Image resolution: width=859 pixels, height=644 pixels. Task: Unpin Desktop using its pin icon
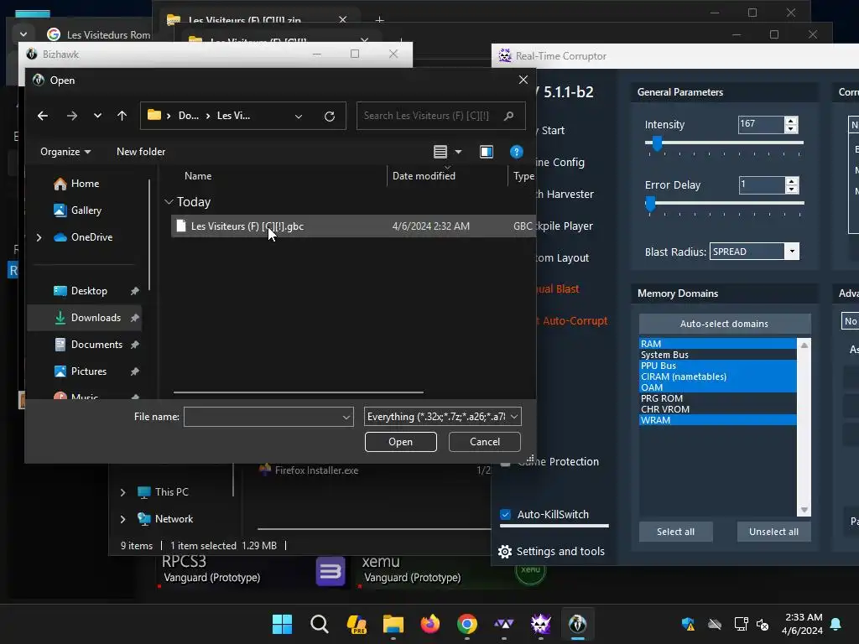135,291
